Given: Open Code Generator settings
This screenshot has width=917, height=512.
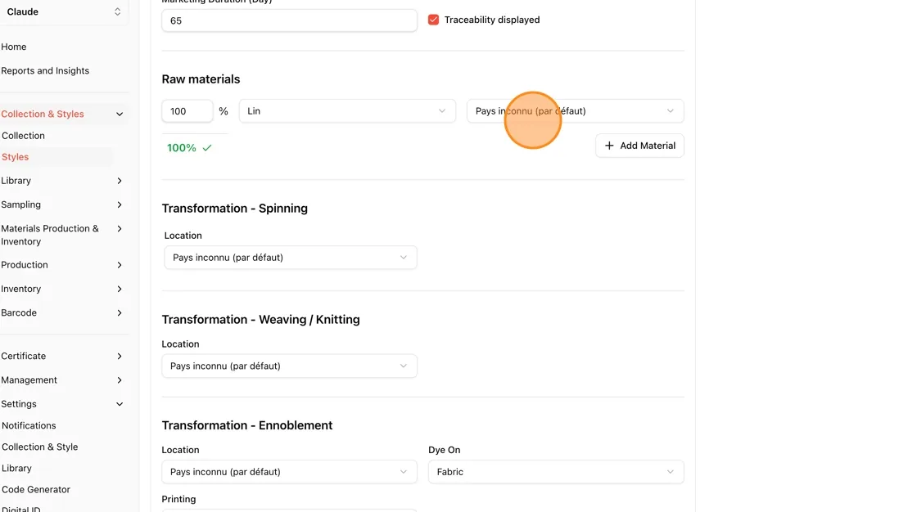Looking at the screenshot, I should click(36, 490).
